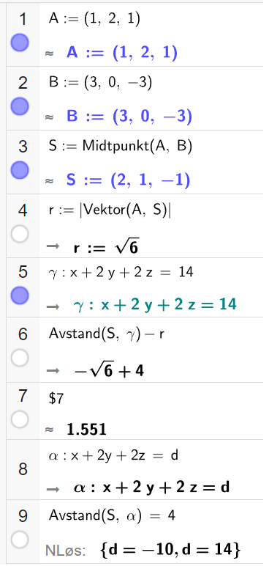
Task: Toggle visibility of point B in row 2
Action: 20,106
